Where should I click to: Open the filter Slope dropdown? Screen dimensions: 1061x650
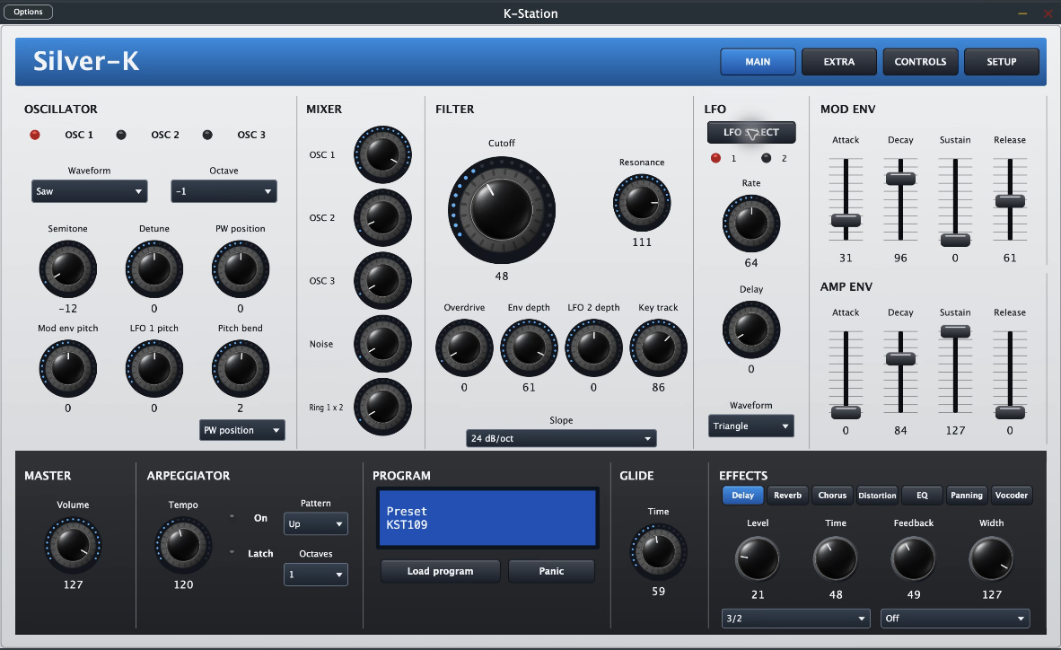click(x=561, y=439)
